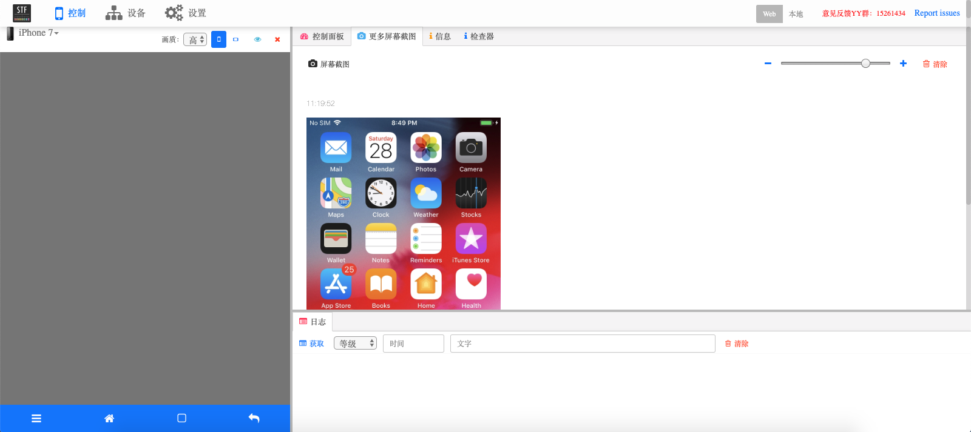Click Notes icon in screenshot

pyautogui.click(x=381, y=239)
